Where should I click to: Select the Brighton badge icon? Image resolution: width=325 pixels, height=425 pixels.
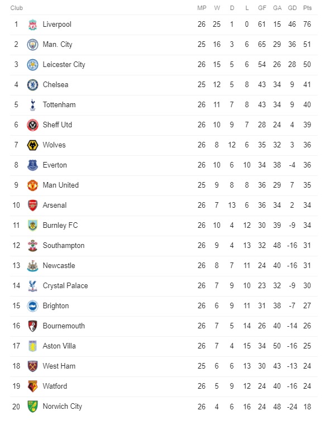coord(32,305)
